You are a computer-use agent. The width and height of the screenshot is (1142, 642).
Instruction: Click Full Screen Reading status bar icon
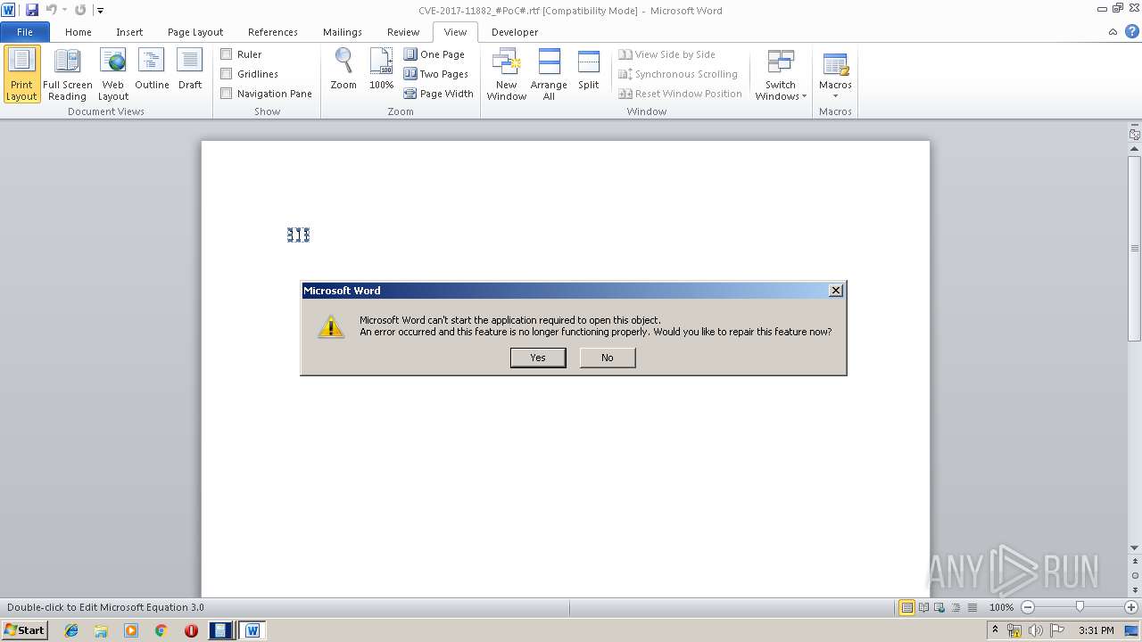tap(923, 607)
